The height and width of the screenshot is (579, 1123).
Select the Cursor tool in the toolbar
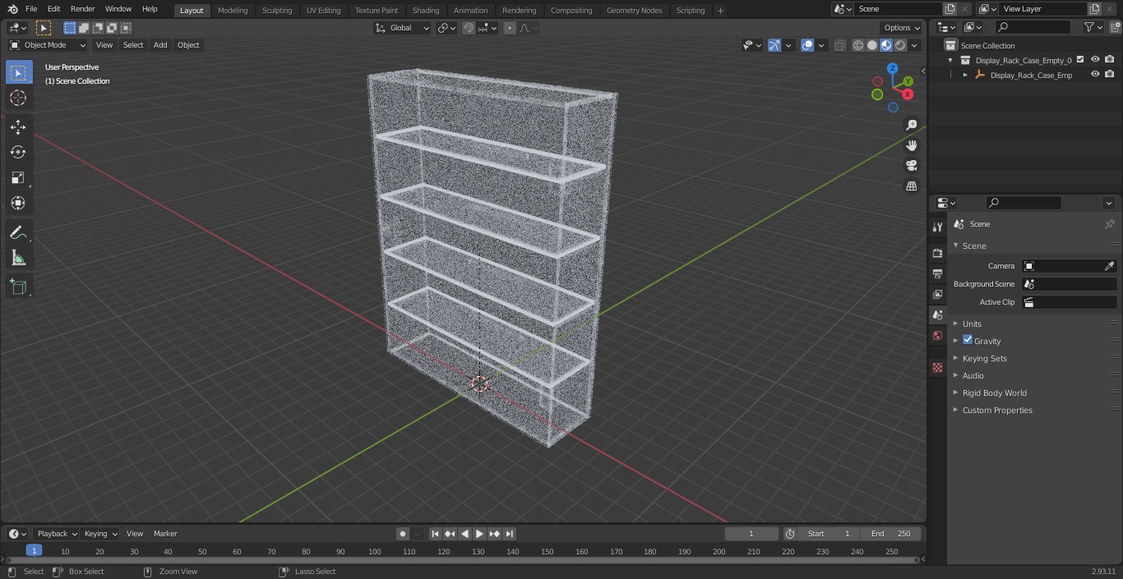[x=18, y=98]
